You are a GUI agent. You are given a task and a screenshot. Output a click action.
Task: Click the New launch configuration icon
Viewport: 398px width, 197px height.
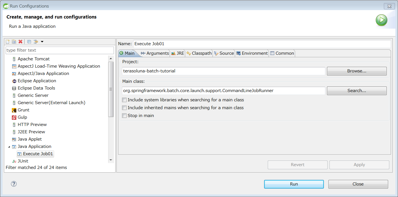[x=8, y=42]
